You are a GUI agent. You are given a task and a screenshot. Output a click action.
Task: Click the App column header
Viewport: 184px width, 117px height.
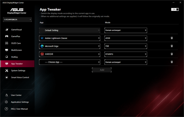(41, 23)
